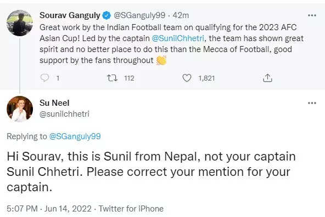Screen dimensions: 325x217
Task: Open Sourav Ganguly's profile picture
Action: pos(20,23)
